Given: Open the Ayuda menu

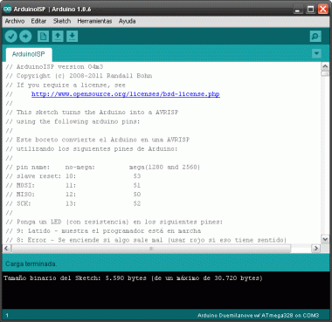Looking at the screenshot, I should [x=127, y=21].
